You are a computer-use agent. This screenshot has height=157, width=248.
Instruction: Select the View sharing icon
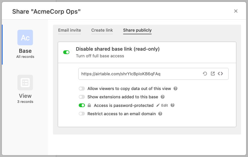click(25, 83)
